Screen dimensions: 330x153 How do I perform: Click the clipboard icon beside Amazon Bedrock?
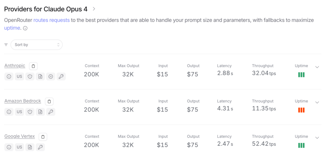coord(49,101)
